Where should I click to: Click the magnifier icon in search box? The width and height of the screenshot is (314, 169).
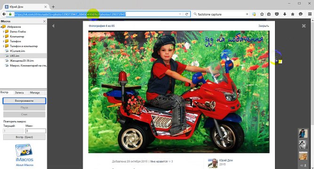pyautogui.click(x=195, y=14)
